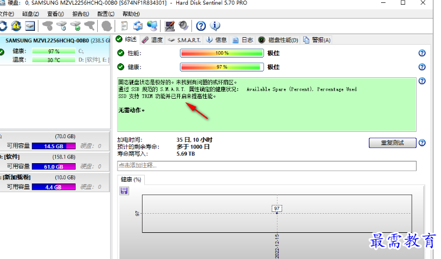Viewport: 441px width, 259px height.
Task: Open the 报告(B) menu
Action: 80,14
